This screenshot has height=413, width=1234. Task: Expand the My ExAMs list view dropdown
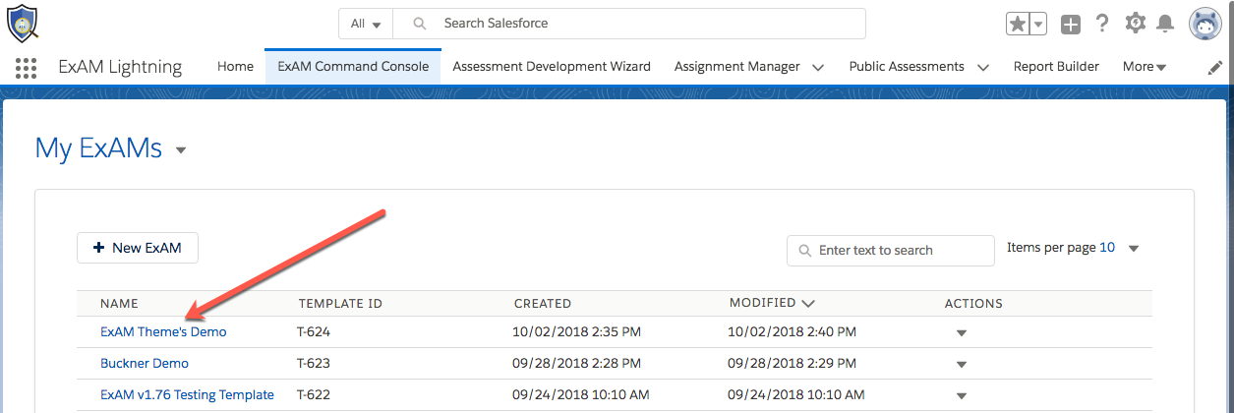pyautogui.click(x=180, y=150)
